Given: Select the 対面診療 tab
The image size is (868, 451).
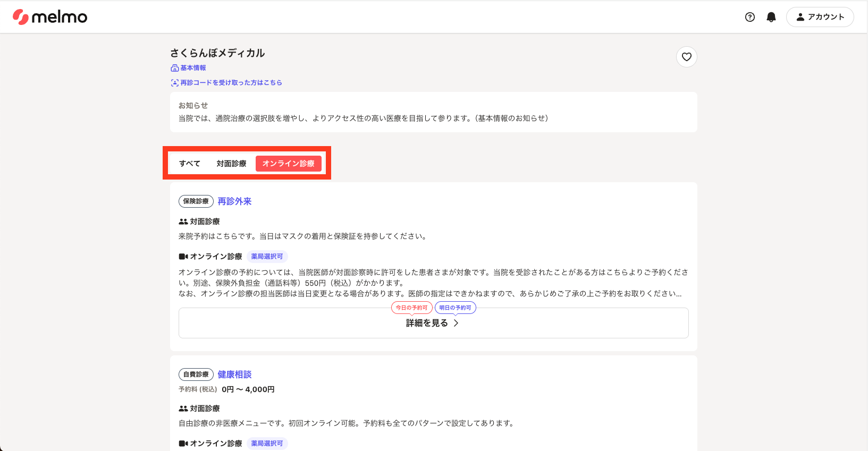Looking at the screenshot, I should coord(231,164).
